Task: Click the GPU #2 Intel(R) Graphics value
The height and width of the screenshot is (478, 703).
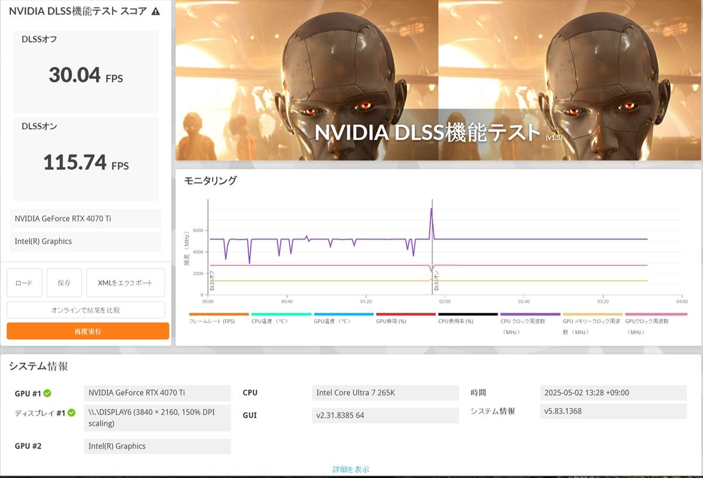Action: (x=157, y=446)
